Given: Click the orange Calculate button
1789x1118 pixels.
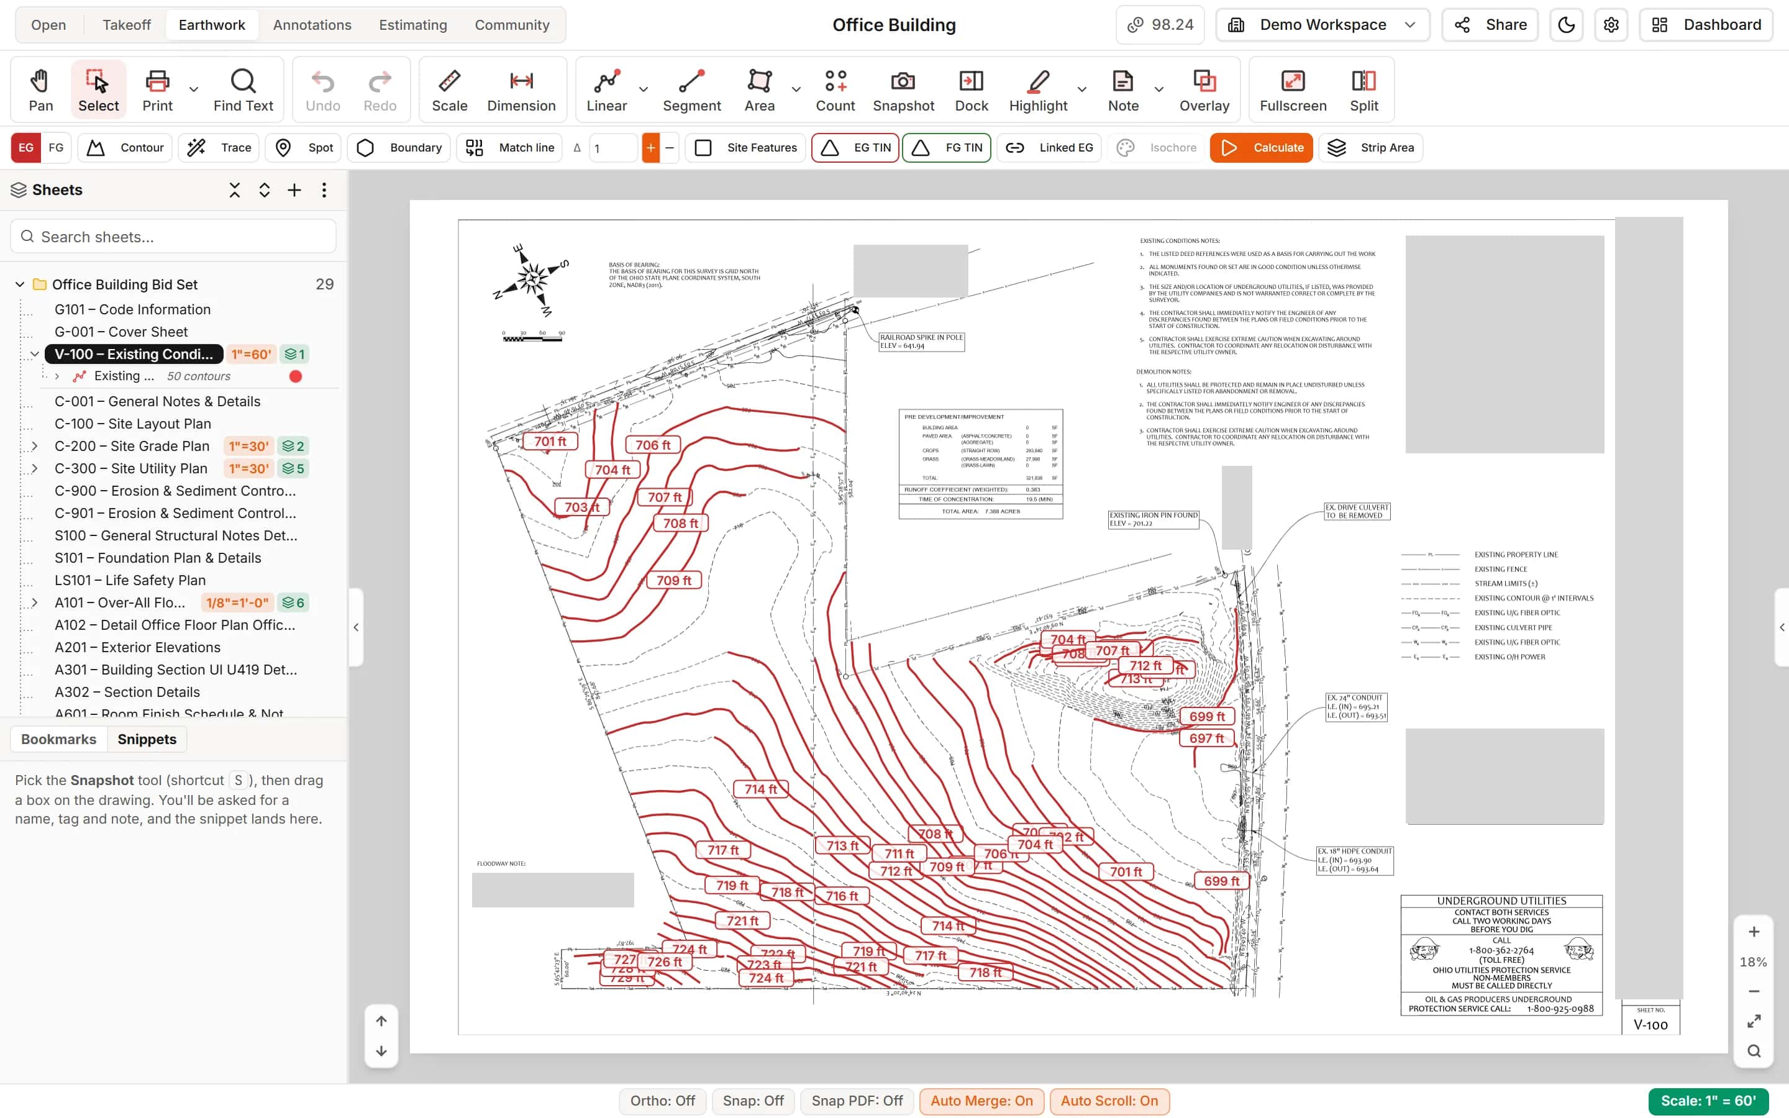Looking at the screenshot, I should tap(1261, 148).
